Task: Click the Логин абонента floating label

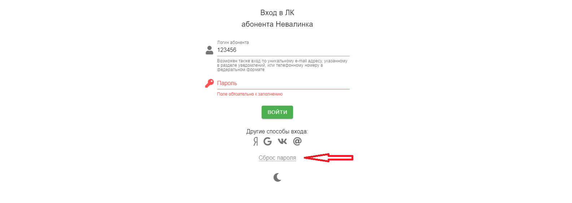Action: point(233,43)
